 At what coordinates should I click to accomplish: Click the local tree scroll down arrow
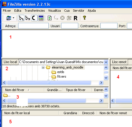(106, 78)
